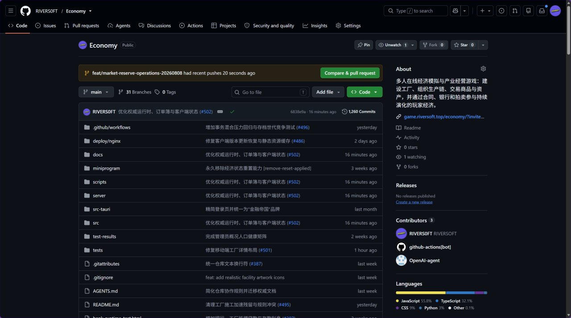The width and height of the screenshot is (571, 318).
Task: Open the user profile avatar menu
Action: [555, 11]
